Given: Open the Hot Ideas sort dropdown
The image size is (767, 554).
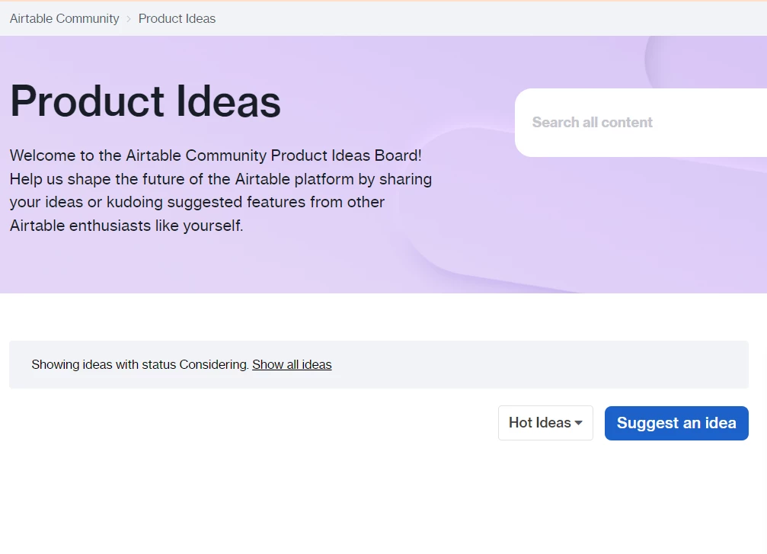Looking at the screenshot, I should [x=545, y=423].
